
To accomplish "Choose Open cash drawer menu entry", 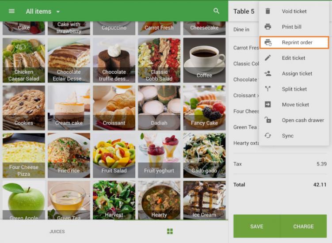I will 294,120.
